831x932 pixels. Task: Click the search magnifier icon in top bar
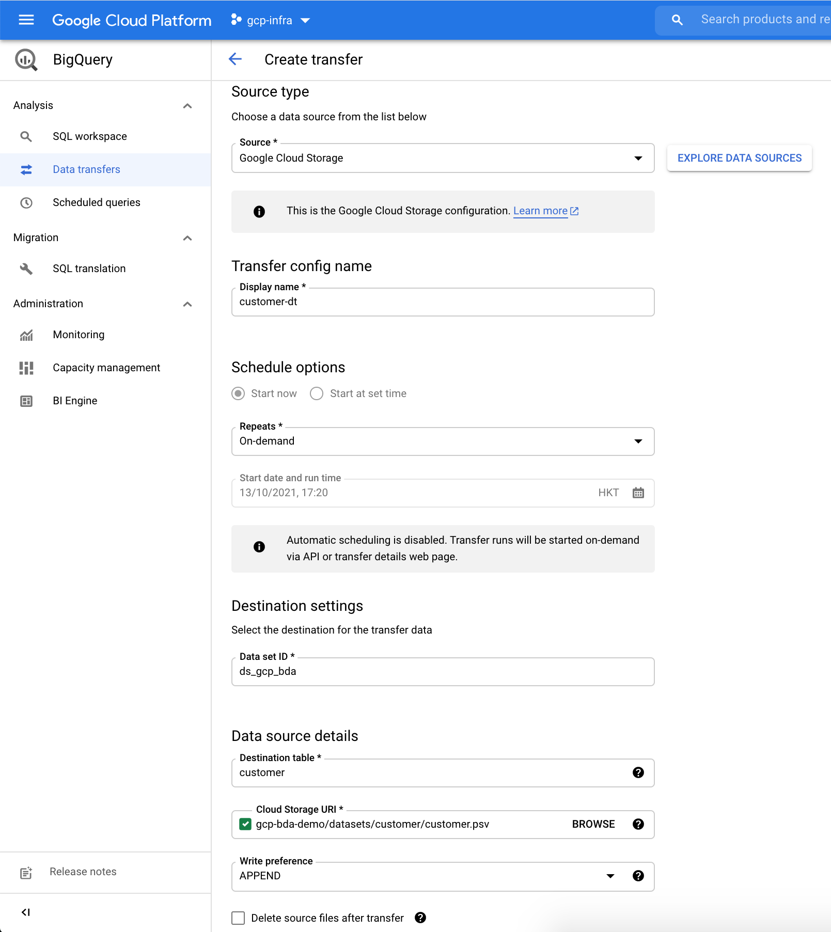coord(677,20)
